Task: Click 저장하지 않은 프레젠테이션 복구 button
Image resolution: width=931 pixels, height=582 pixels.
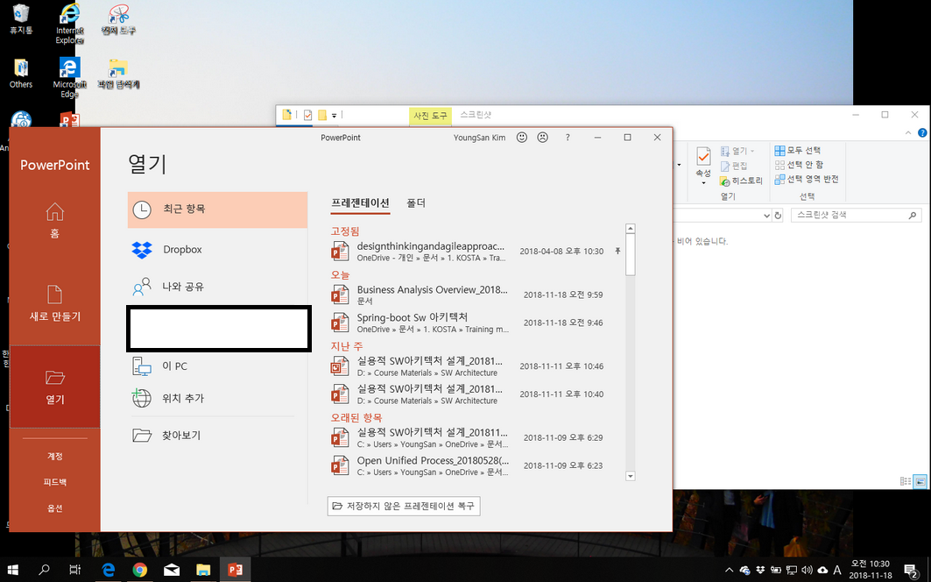Action: click(x=404, y=506)
